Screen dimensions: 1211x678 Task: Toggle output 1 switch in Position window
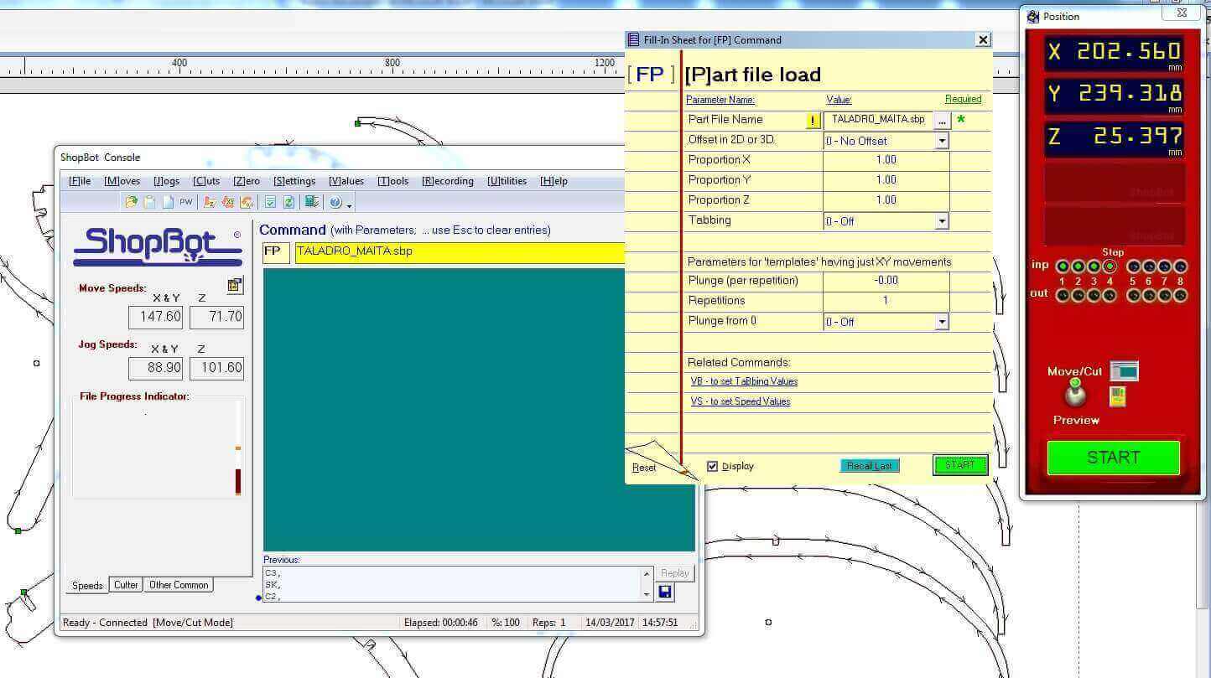pos(1062,295)
